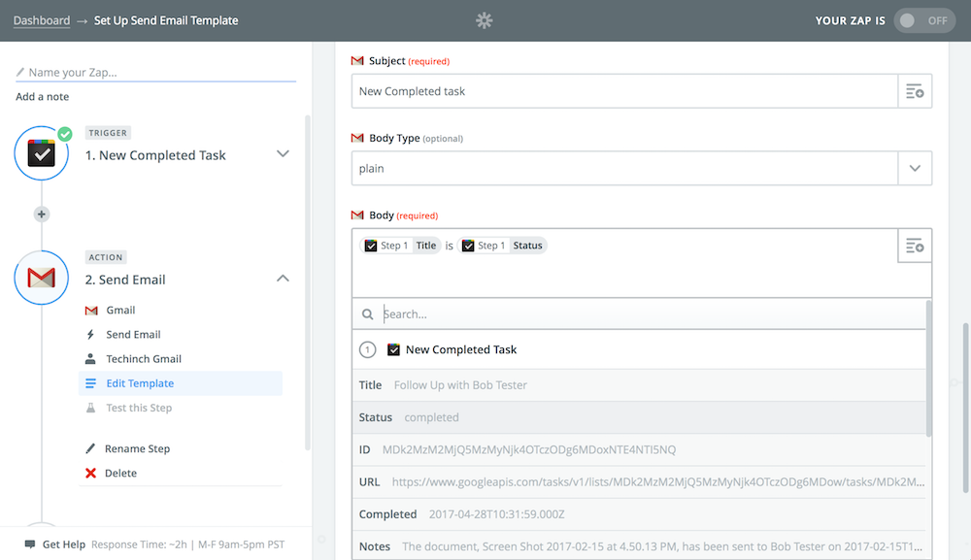Viewport: 971px width, 560px height.
Task: Click the green trigger checkmark badge
Action: 65,134
